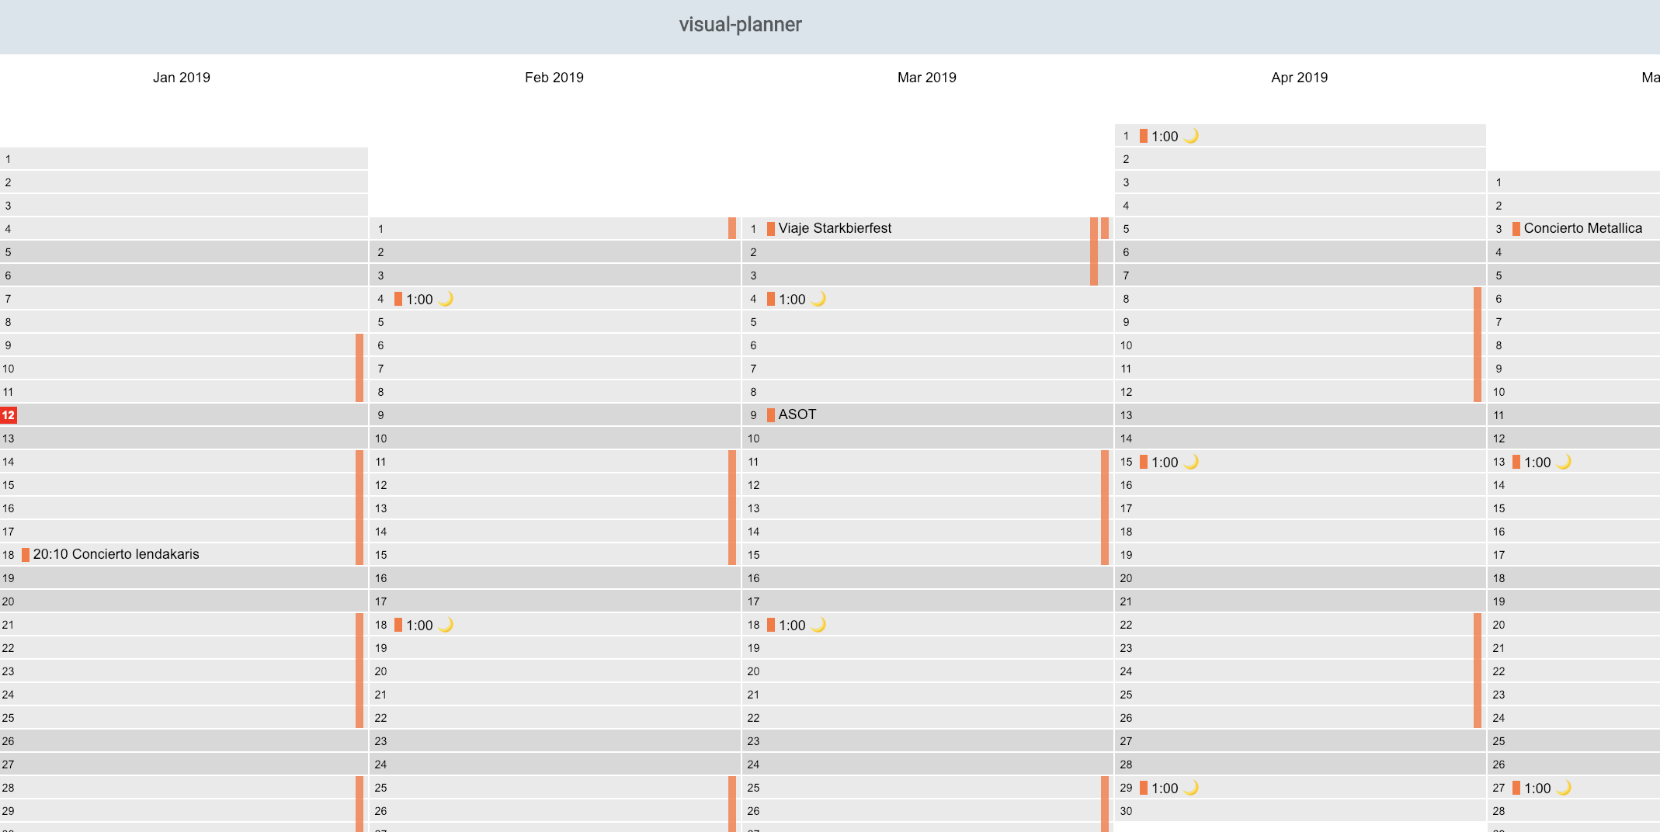Image resolution: width=1660 pixels, height=832 pixels.
Task: Click the moon icon on March 18
Action: point(818,625)
